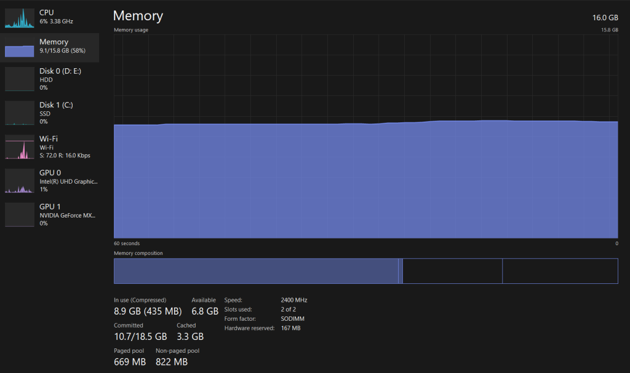Image resolution: width=630 pixels, height=373 pixels.
Task: Click the '669 MB' paged pool value
Action: 130,362
